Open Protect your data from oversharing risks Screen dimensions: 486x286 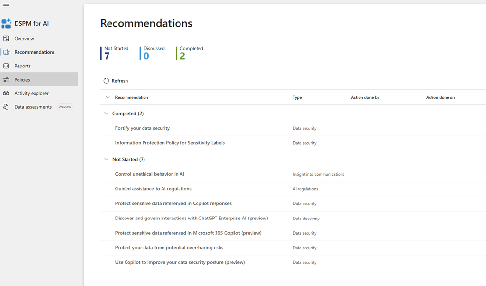point(169,248)
